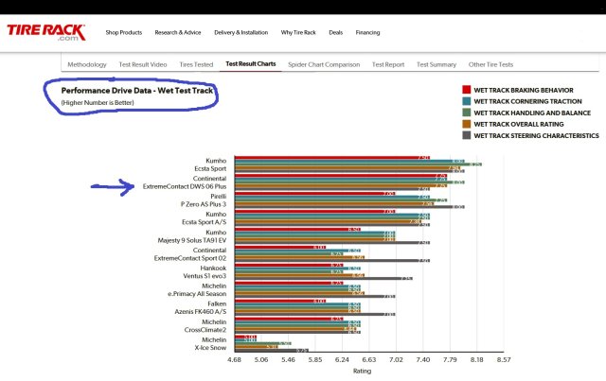Select the Financing link
The image size is (606, 381).
coord(367,32)
